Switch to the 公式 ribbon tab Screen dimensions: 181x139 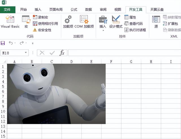click(74, 9)
